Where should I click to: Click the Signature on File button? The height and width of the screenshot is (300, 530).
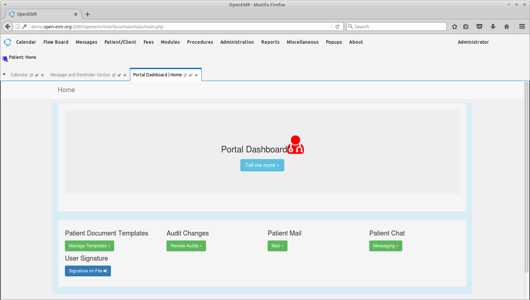click(88, 271)
